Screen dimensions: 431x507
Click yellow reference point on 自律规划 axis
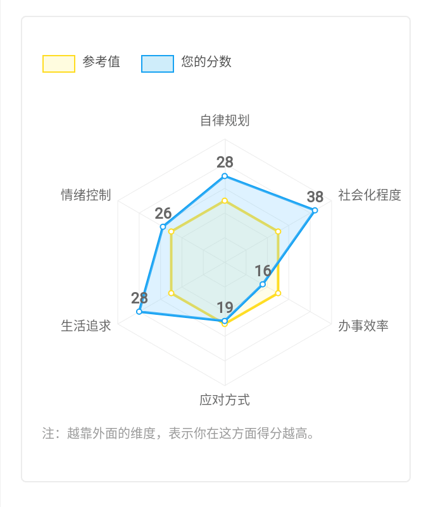tap(225, 201)
